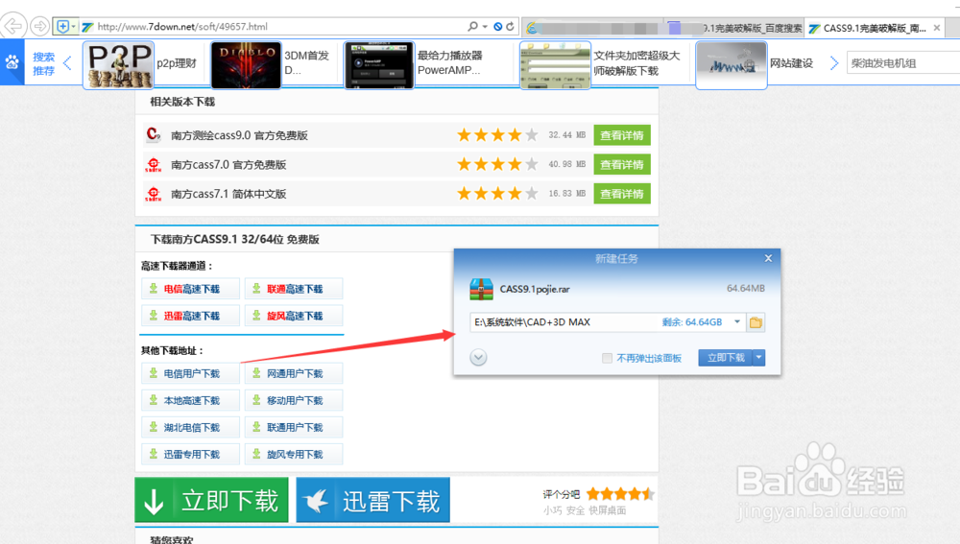
Task: Click 南方cass7.0 官方免费版 link
Action: (228, 165)
